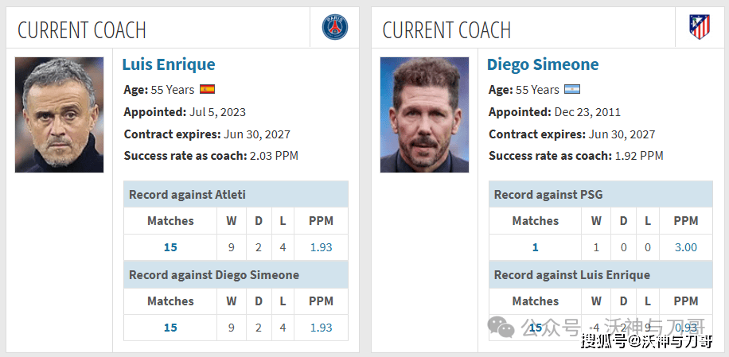The image size is (729, 357).
Task: Click the 1 match against PSG
Action: [x=535, y=247]
